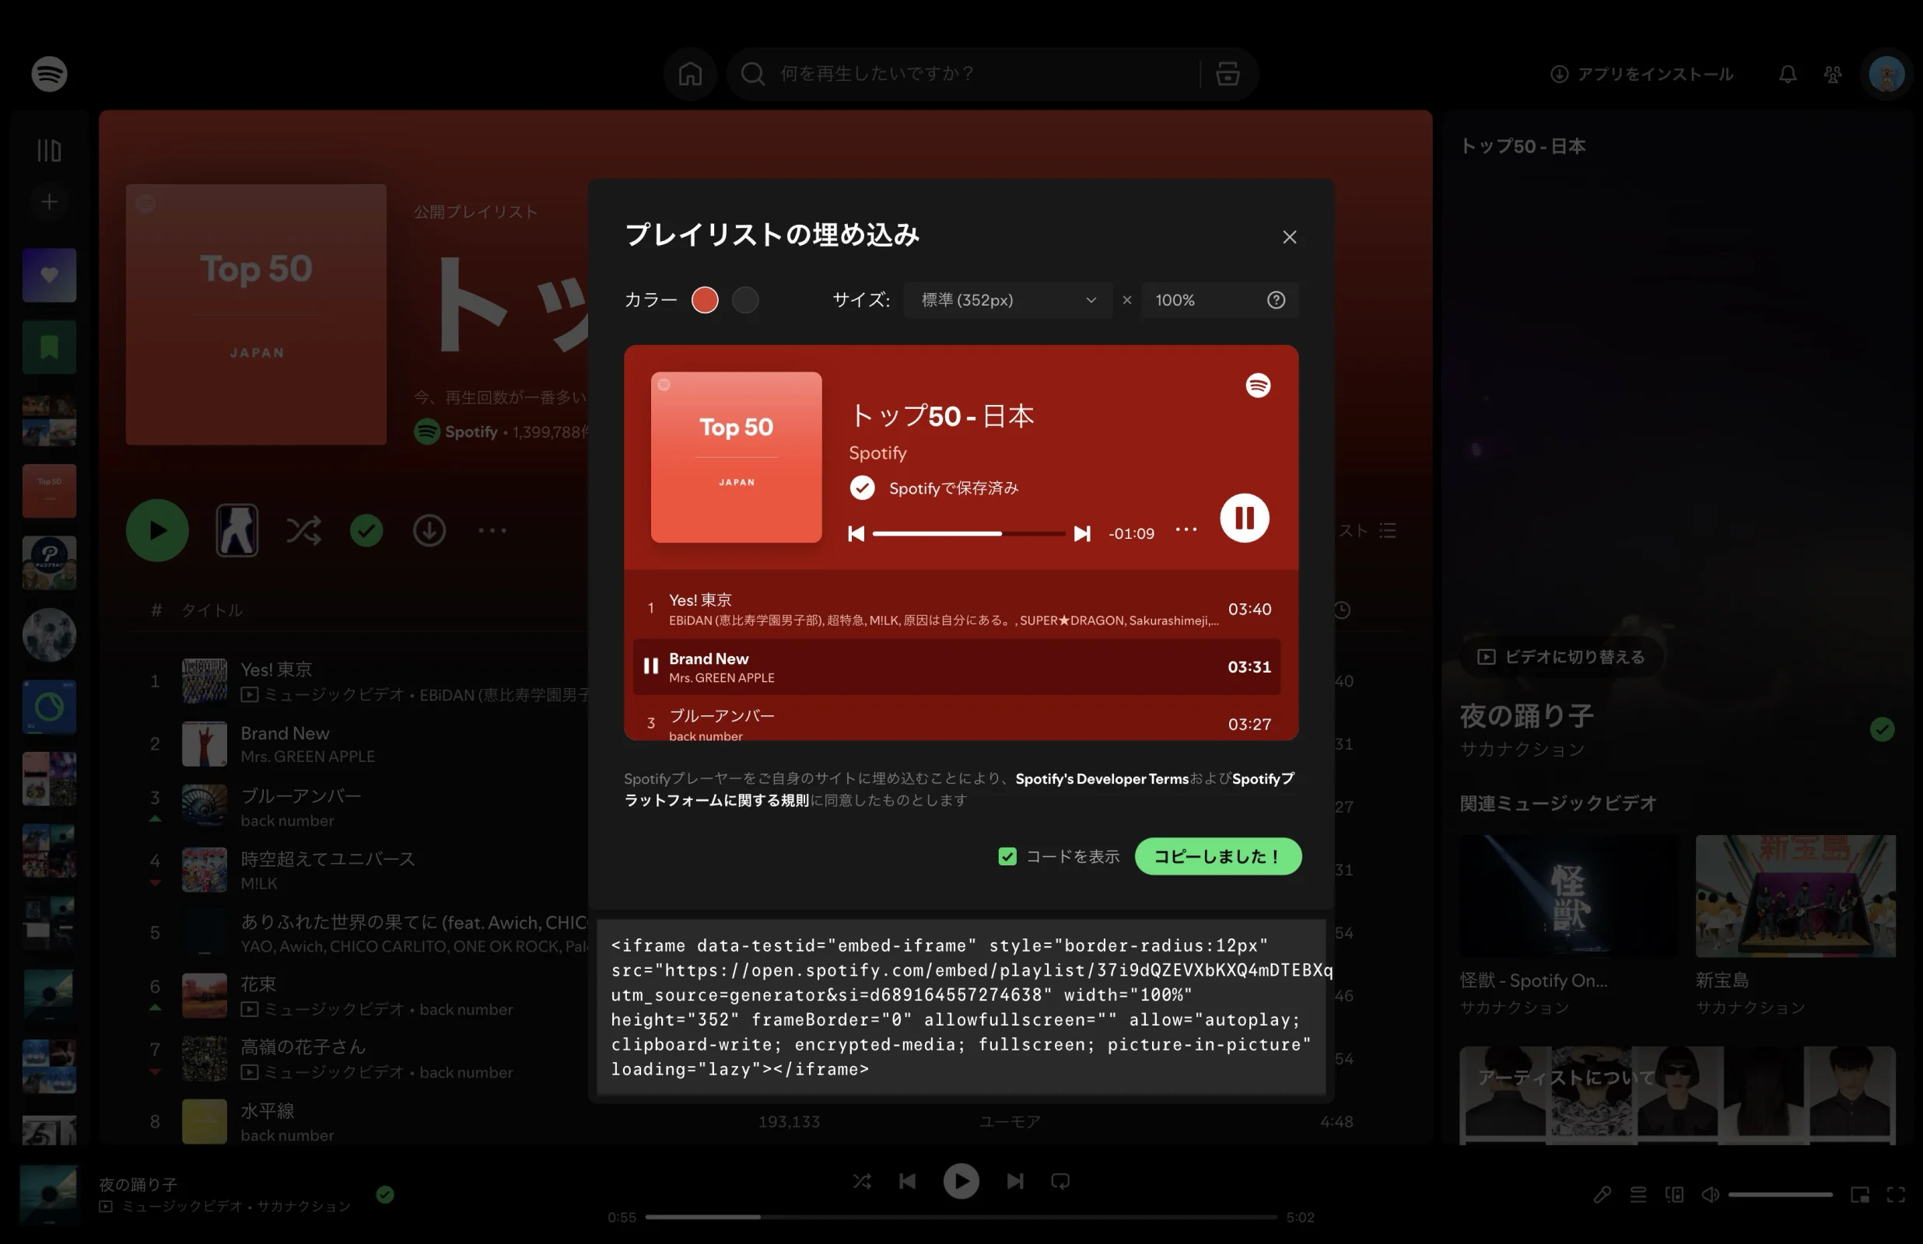Toggle saved-to-library green check on playlist
This screenshot has width=1923, height=1244.
366,530
